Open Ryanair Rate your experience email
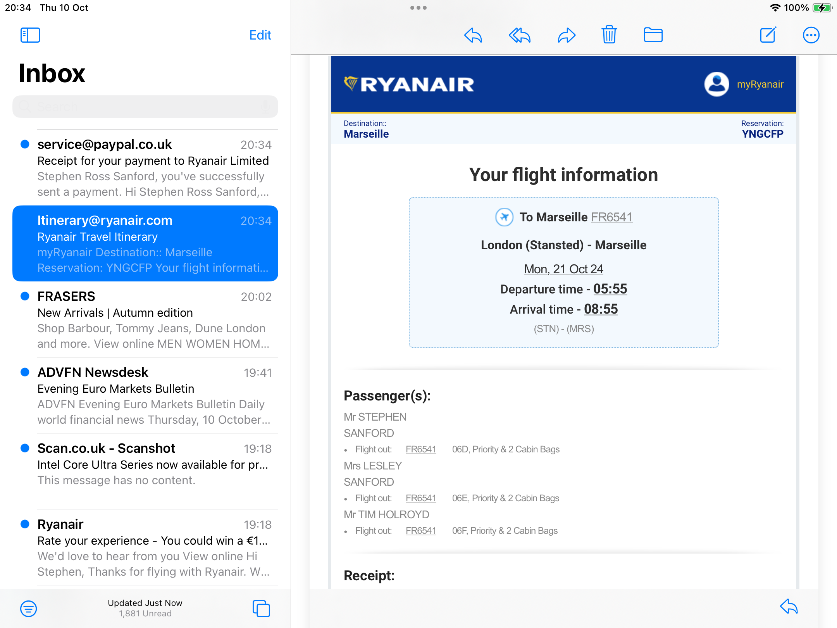Image resolution: width=837 pixels, height=628 pixels. click(x=145, y=547)
